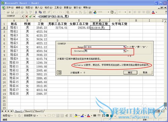The image size is (168, 122).
Task: Click the Open file icon
Action: 8,12
